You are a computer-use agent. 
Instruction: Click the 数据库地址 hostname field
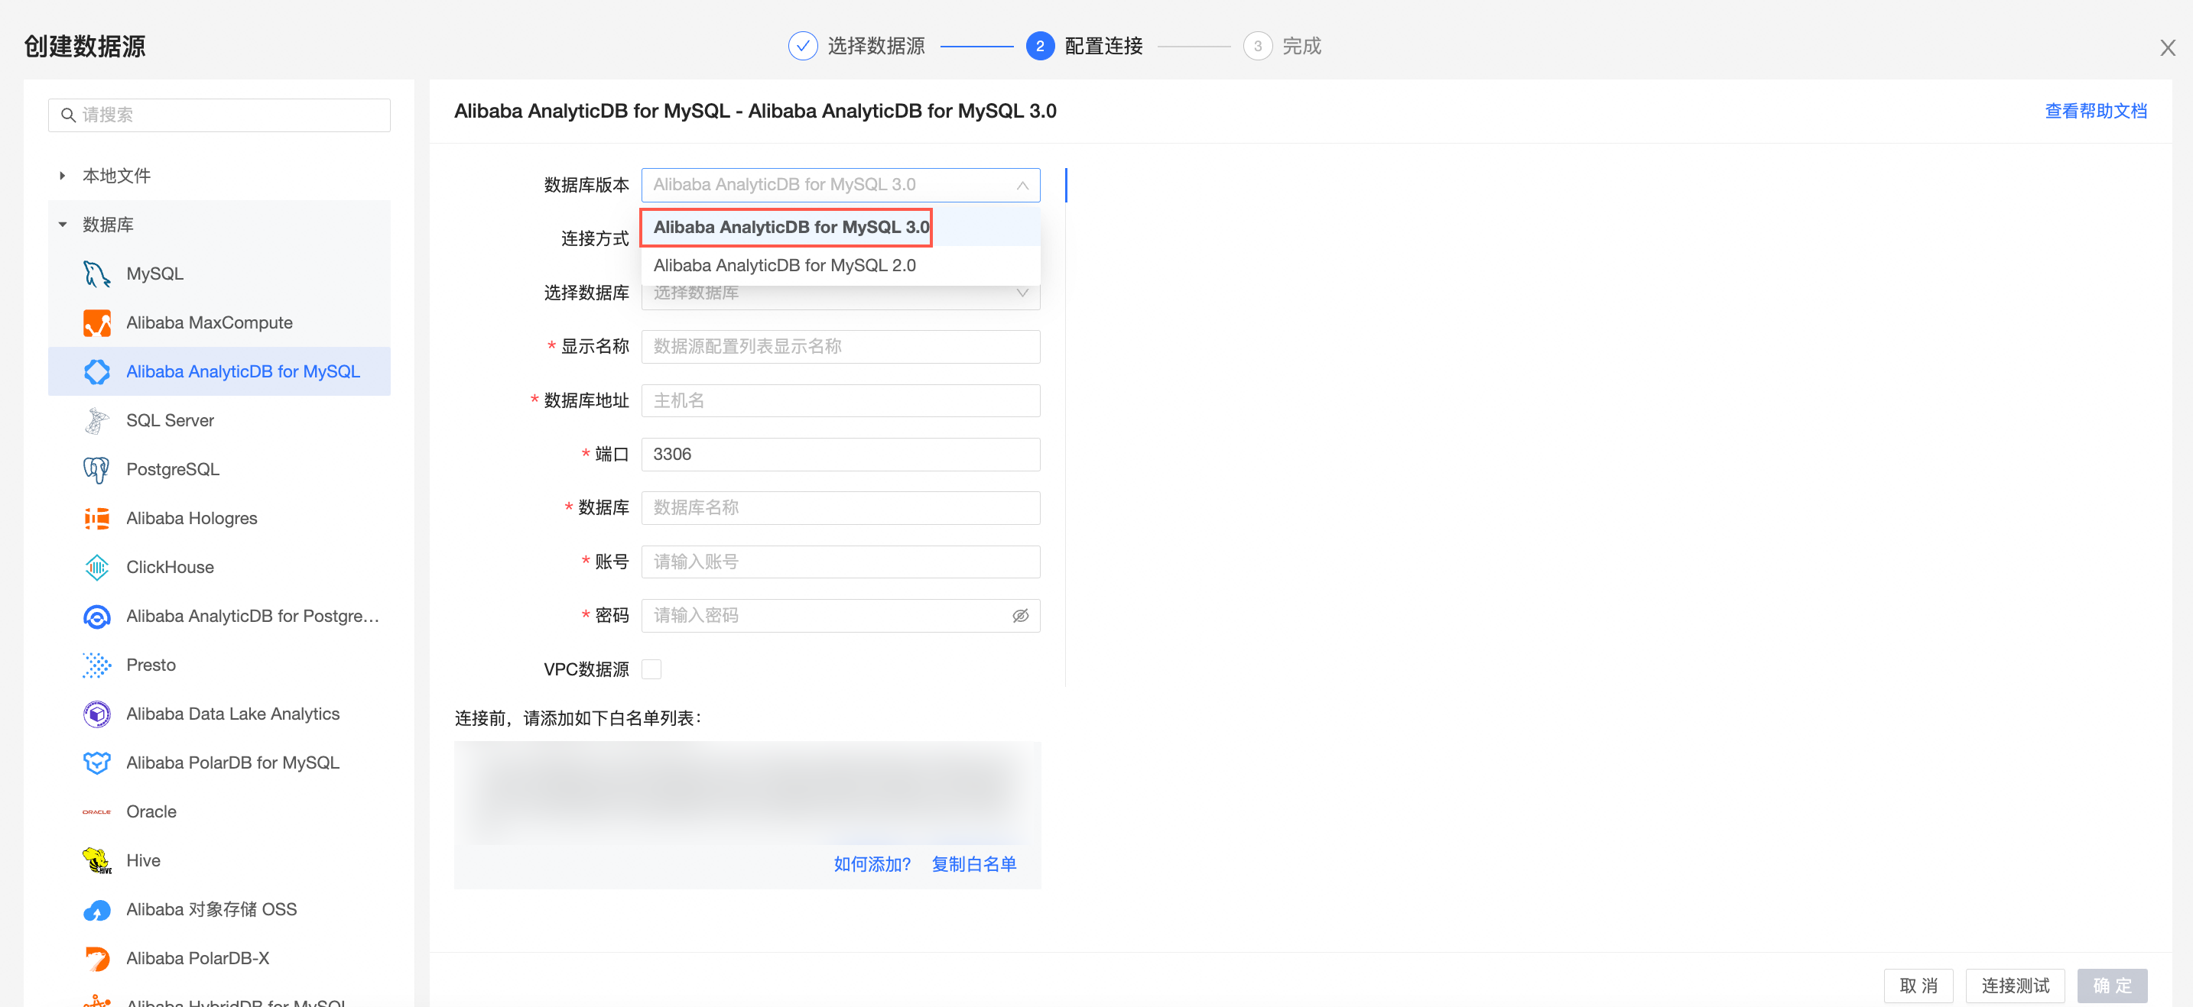840,400
